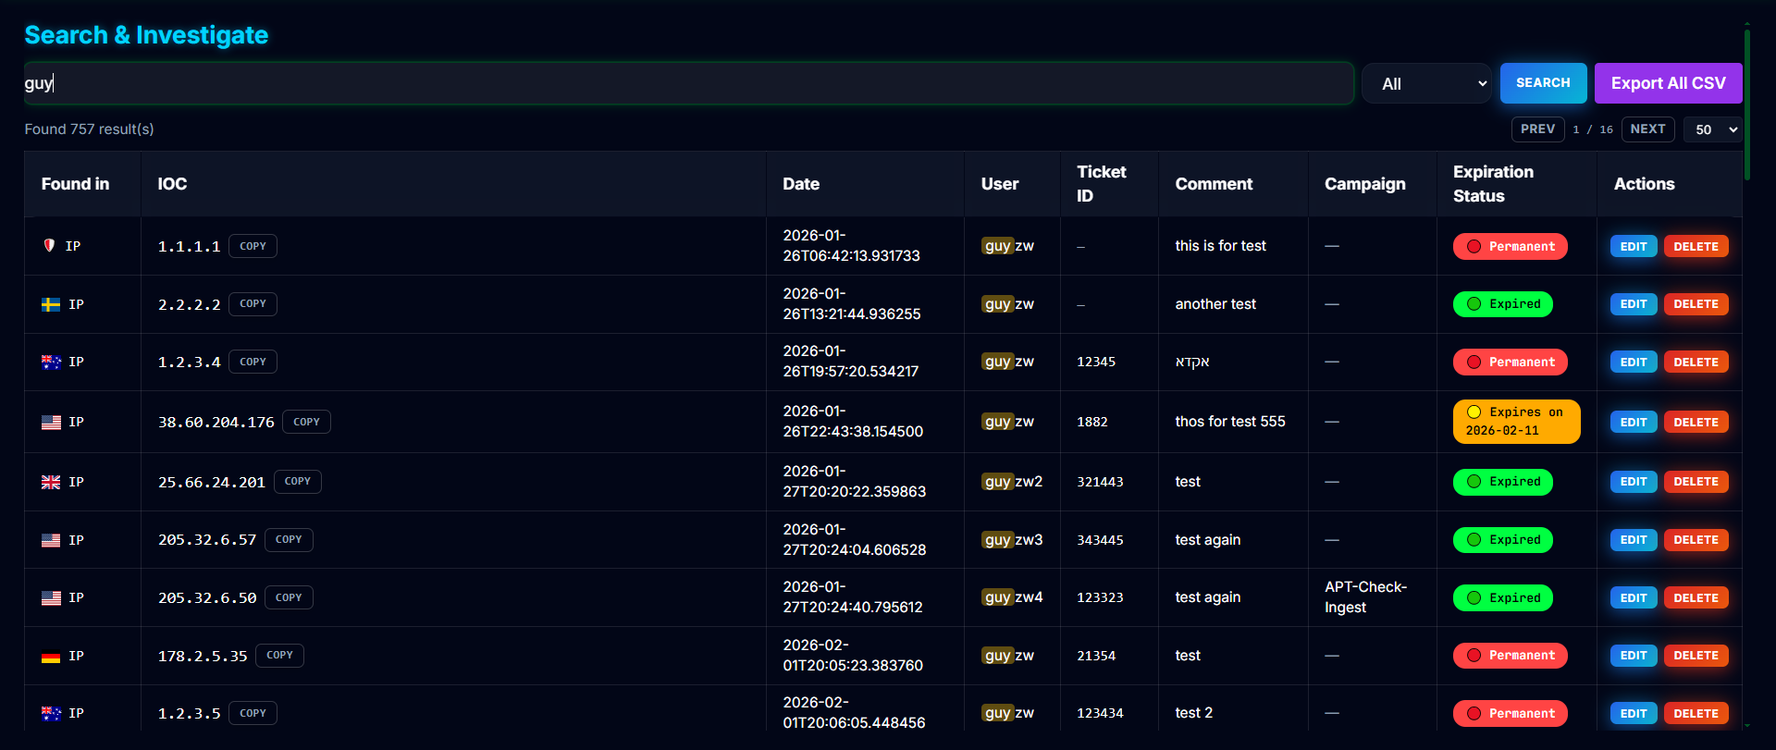Click the red Permanent status badge for 1.1.1.1

(x=1510, y=247)
